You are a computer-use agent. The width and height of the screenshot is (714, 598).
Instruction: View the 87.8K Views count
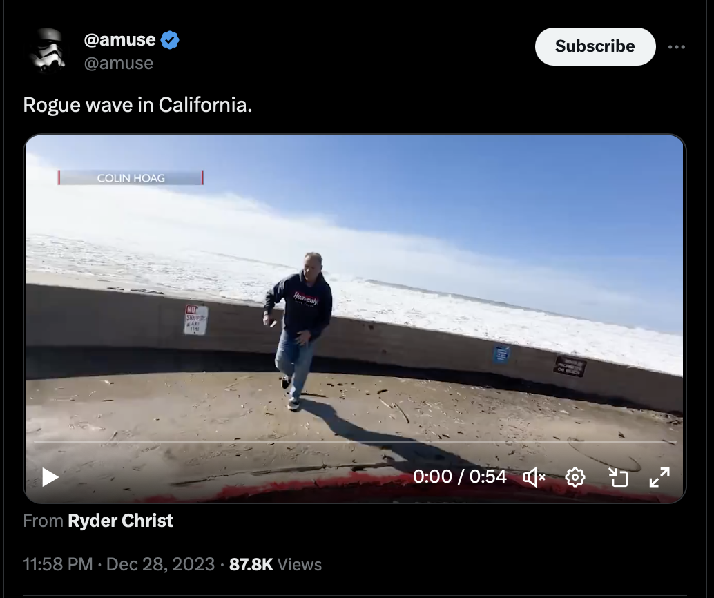(x=276, y=564)
